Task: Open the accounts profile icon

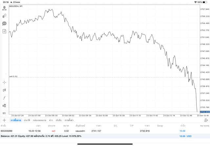Action: (x=4, y=8)
